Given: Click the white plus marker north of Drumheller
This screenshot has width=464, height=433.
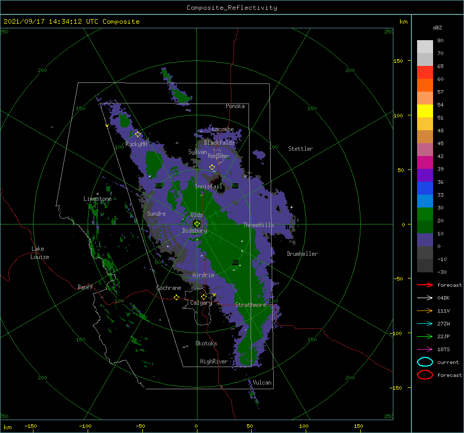Looking at the screenshot, I should [291, 207].
